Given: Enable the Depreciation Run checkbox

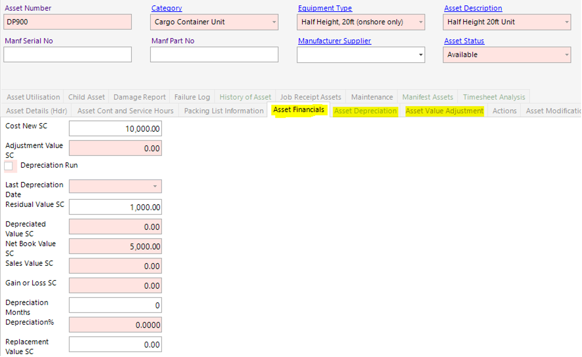Looking at the screenshot, I should [10, 166].
